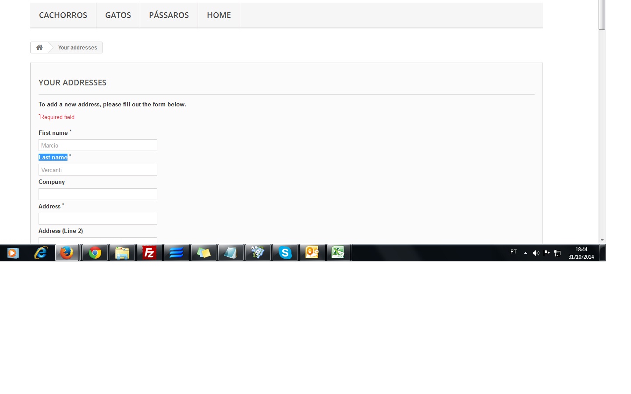
Task: Click the red 'Required field' note
Action: [x=57, y=117]
